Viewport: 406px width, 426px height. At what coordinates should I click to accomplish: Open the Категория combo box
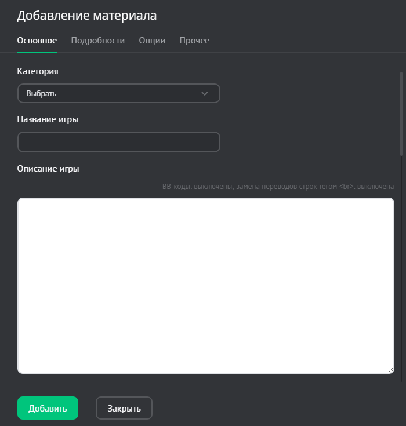pyautogui.click(x=119, y=93)
